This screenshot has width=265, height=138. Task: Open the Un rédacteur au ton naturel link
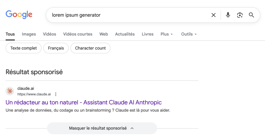[x=84, y=102]
